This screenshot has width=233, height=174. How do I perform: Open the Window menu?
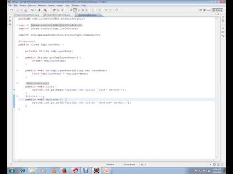coord(75,5)
